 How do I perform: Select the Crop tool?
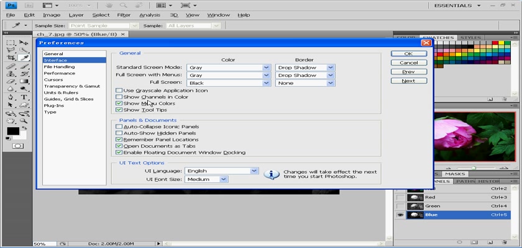coord(11,58)
